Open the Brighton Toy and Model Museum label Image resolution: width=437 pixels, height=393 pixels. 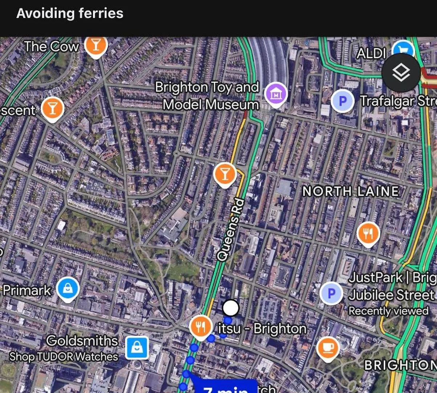(207, 96)
